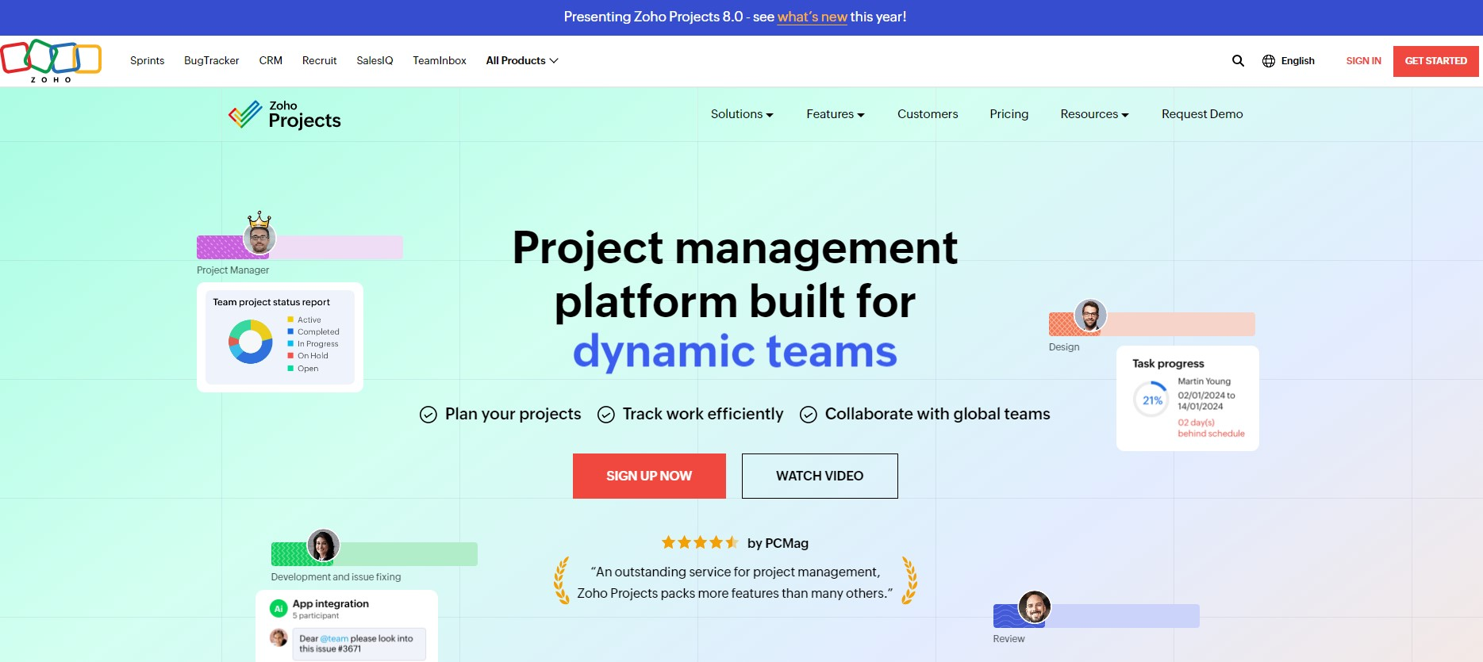
Task: Open the "what's new" banner link
Action: pyautogui.click(x=812, y=17)
